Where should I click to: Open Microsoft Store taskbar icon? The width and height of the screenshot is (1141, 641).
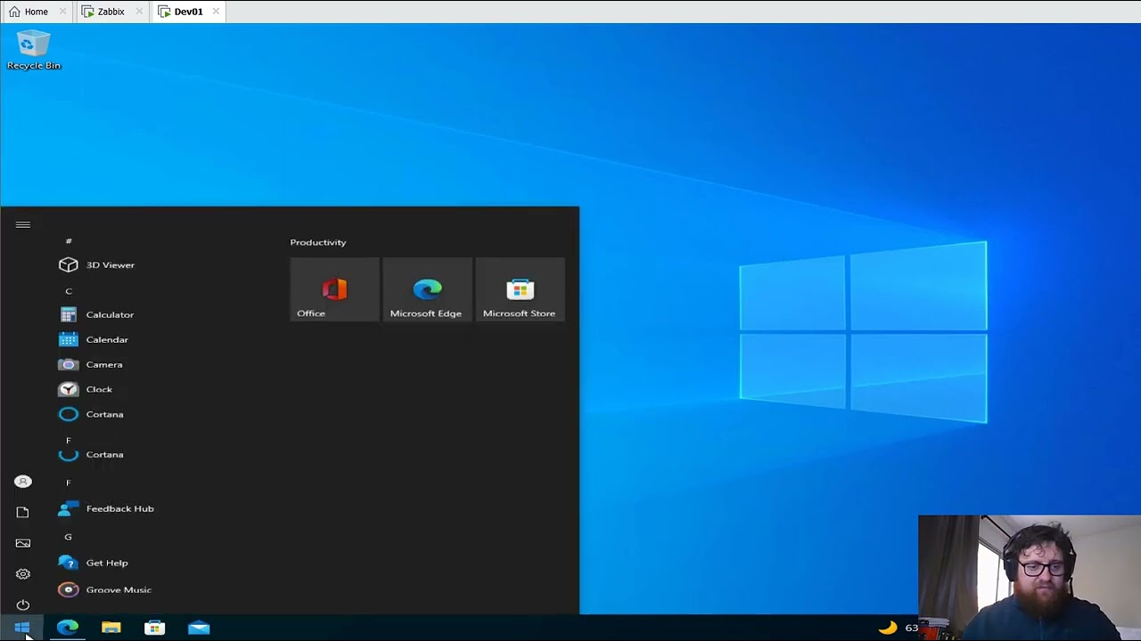click(155, 628)
